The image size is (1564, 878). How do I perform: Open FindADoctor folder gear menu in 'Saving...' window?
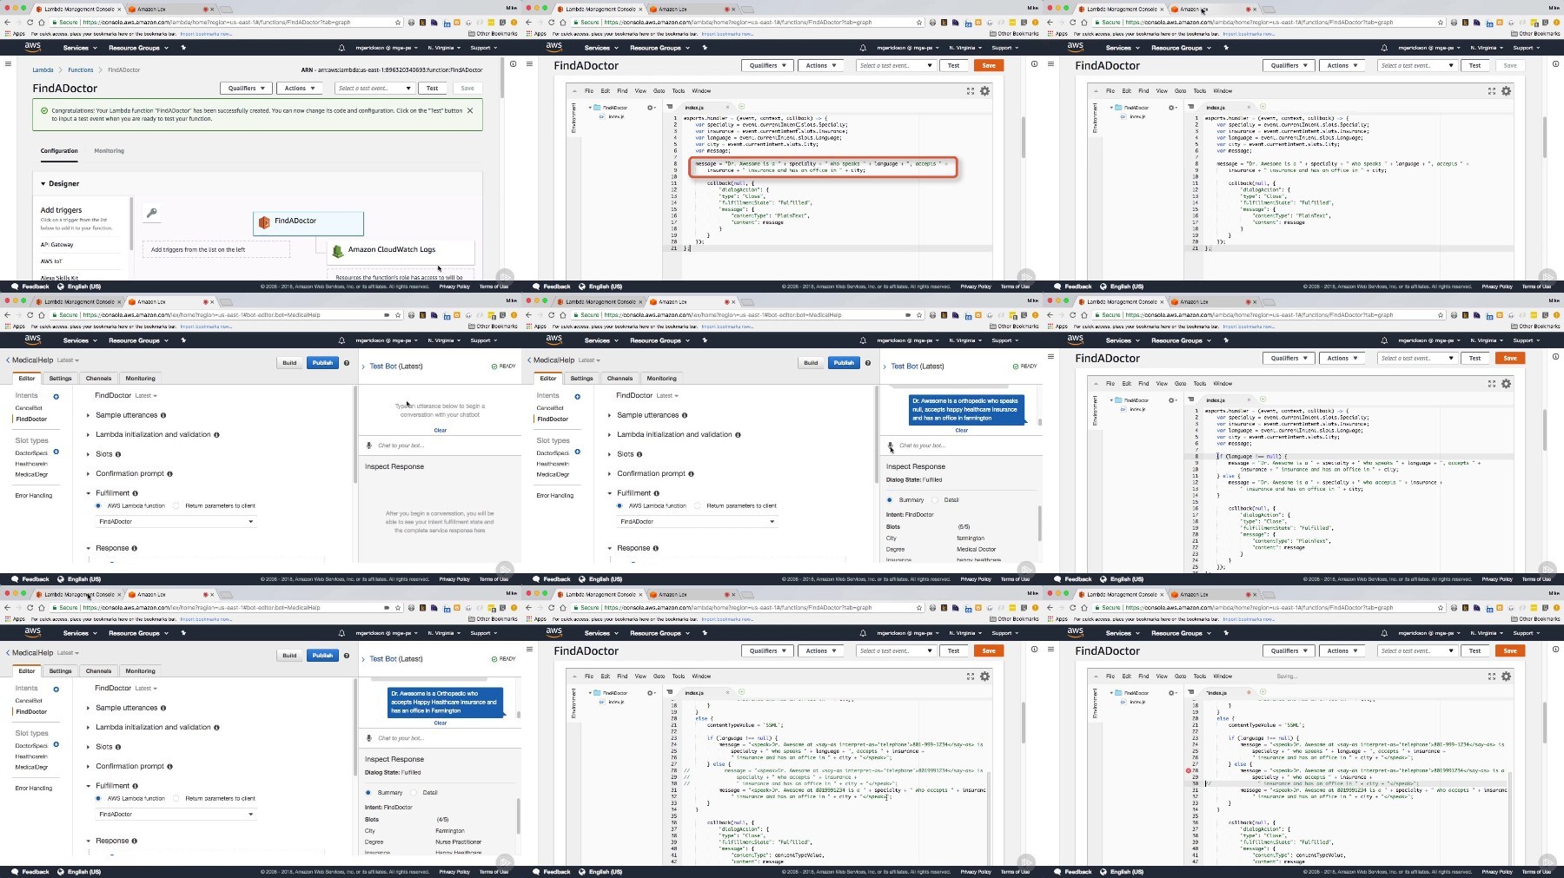1172,693
